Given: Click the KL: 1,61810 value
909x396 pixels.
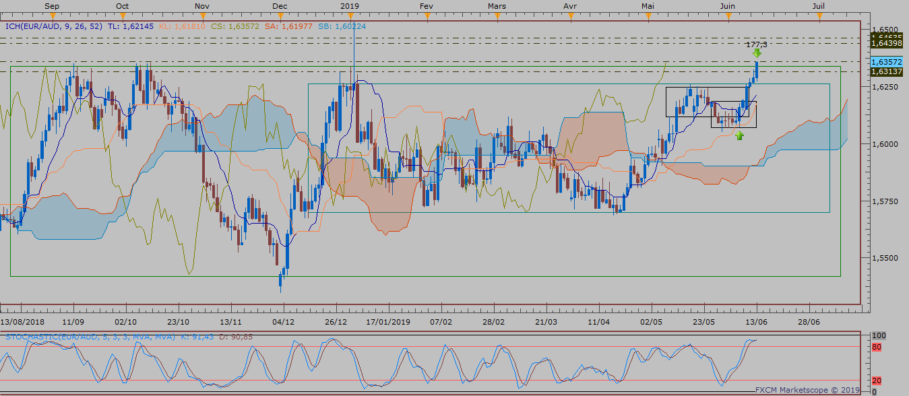Looking at the screenshot, I should point(183,26).
